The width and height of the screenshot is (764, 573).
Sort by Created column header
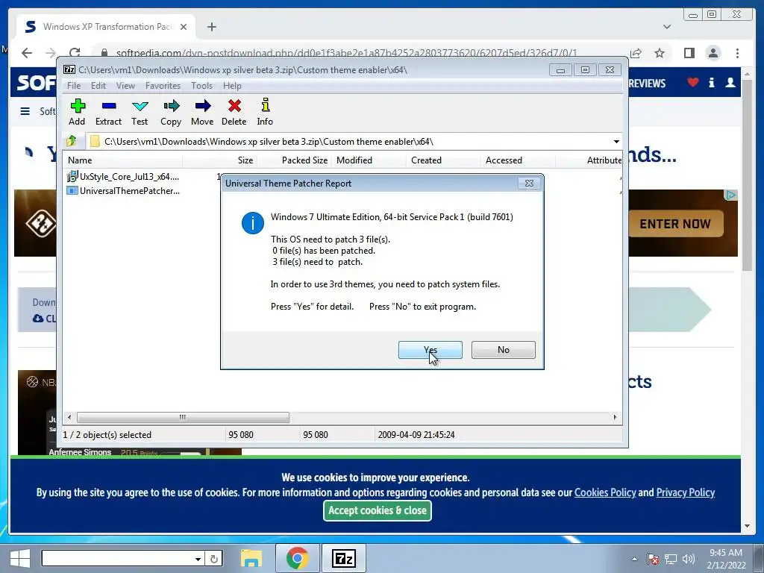(443, 160)
